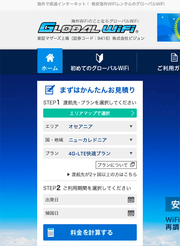Click the green エリアマップで選択 button
The image size is (180, 246).
[x=90, y=113]
